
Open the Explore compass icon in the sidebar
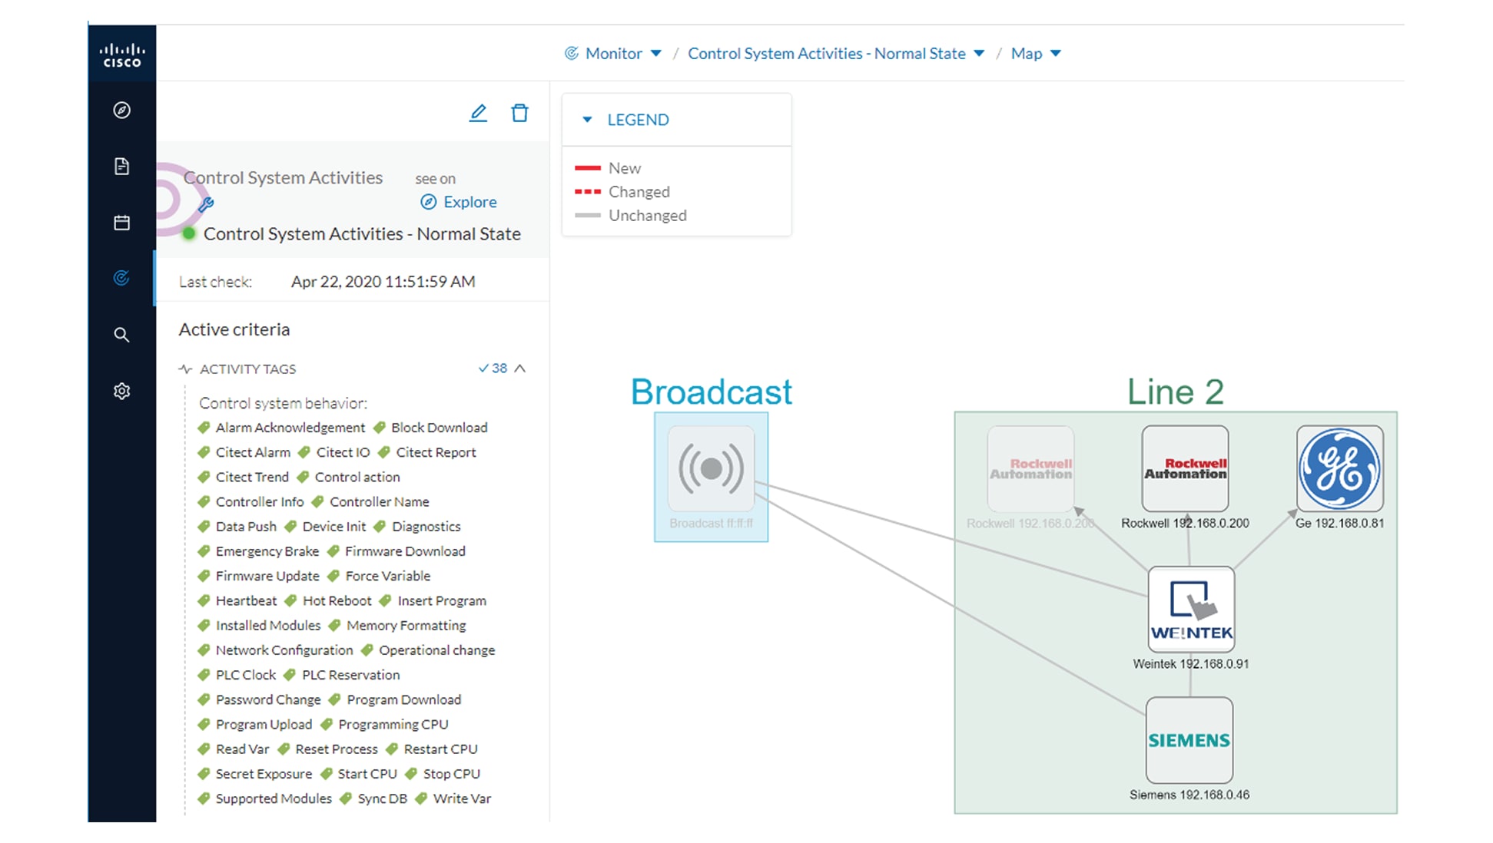121,110
